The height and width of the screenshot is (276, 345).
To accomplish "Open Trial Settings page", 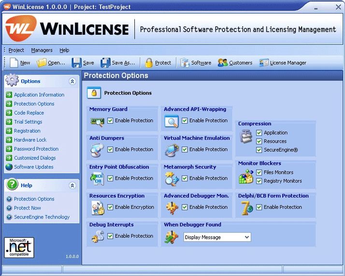I will (28, 122).
